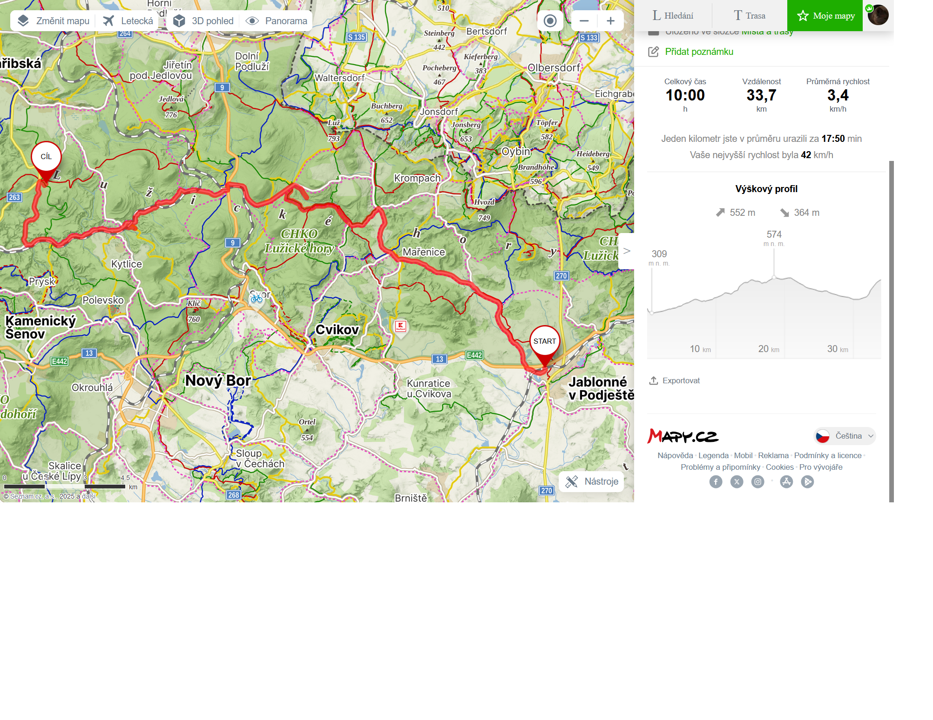The width and height of the screenshot is (933, 720).
Task: Click the bicycle marker near Svor
Action: (x=257, y=299)
